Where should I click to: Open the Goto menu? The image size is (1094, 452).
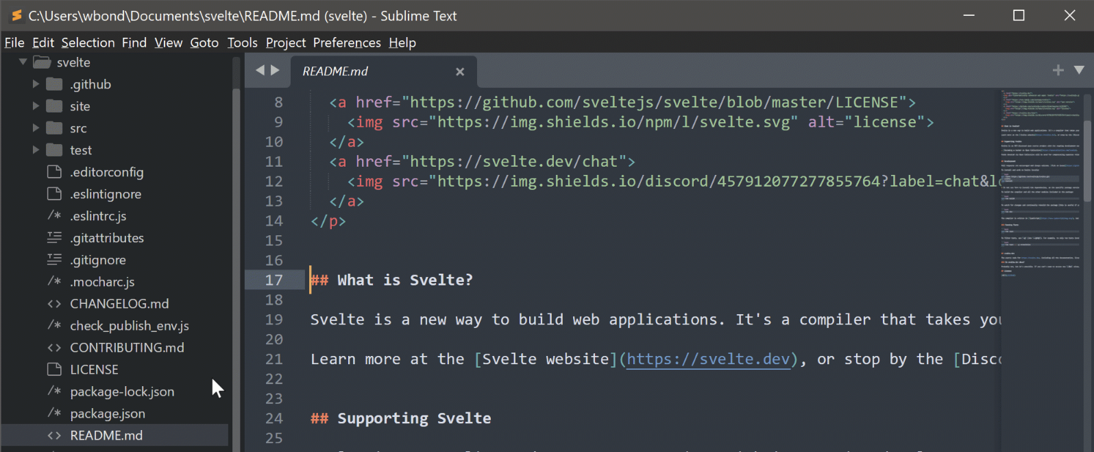pos(204,43)
